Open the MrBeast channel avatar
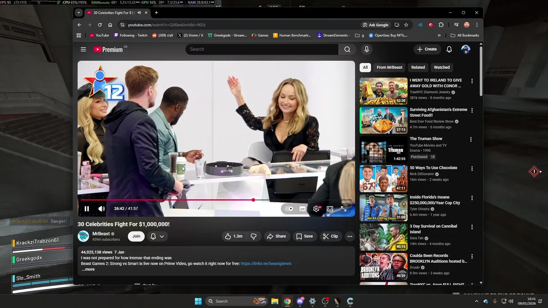Image resolution: width=548 pixels, height=308 pixels. pyautogui.click(x=83, y=236)
